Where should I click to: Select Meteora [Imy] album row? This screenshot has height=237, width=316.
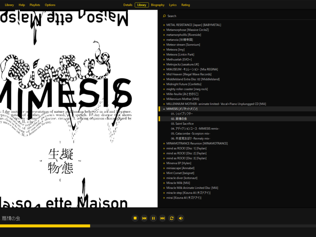pos(175,50)
